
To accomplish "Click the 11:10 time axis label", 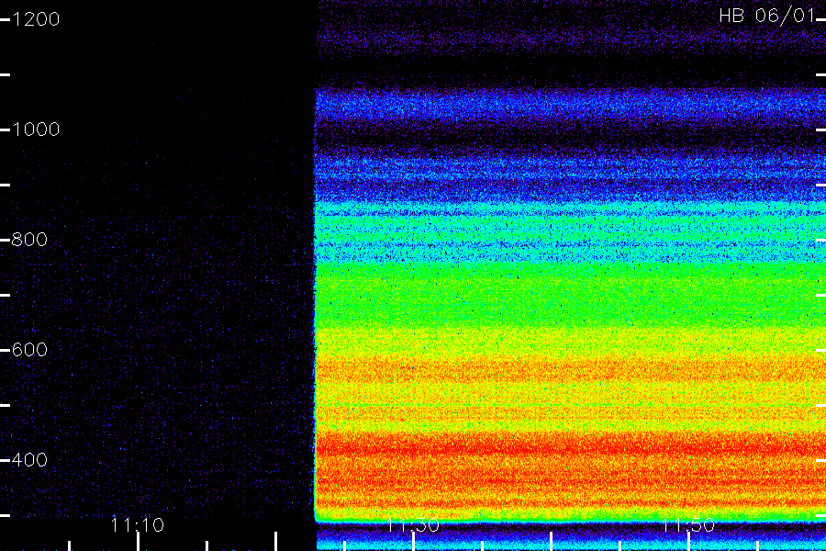I will 138,525.
